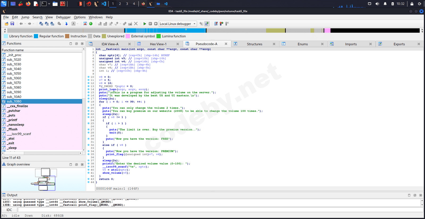Click the Open file toolbar icon

pyautogui.click(x=6, y=24)
